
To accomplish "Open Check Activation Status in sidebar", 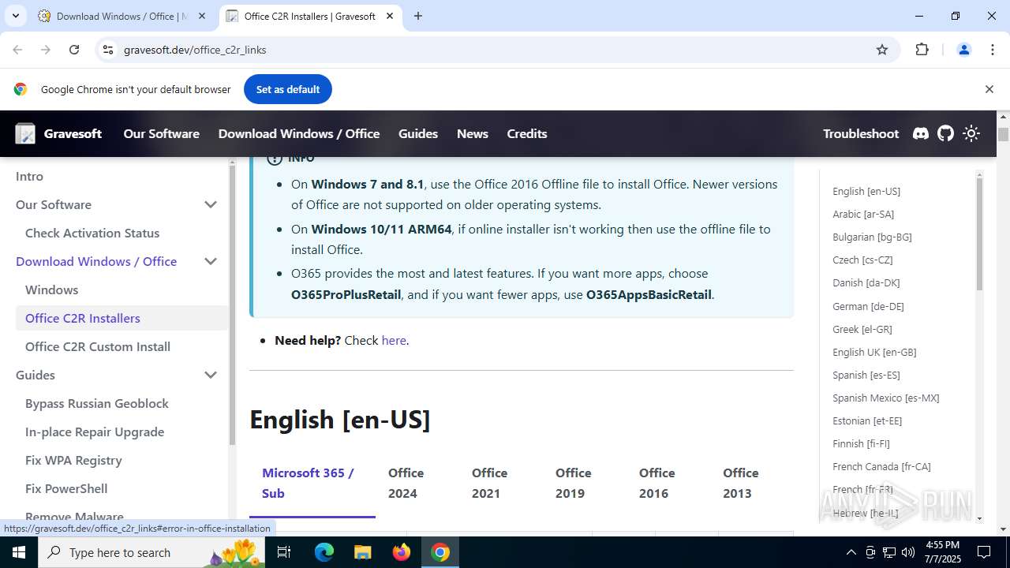I will (92, 233).
